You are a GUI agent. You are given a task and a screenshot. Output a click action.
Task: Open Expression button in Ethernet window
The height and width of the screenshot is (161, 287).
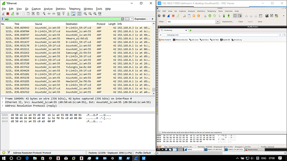point(141,19)
